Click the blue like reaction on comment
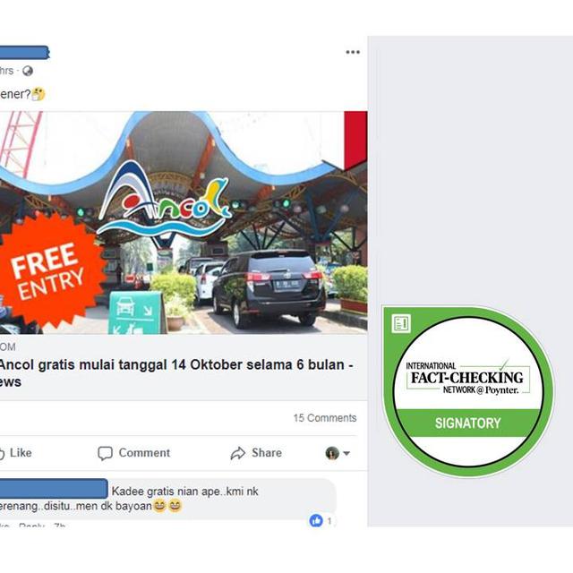The height and width of the screenshot is (573, 573). (316, 520)
